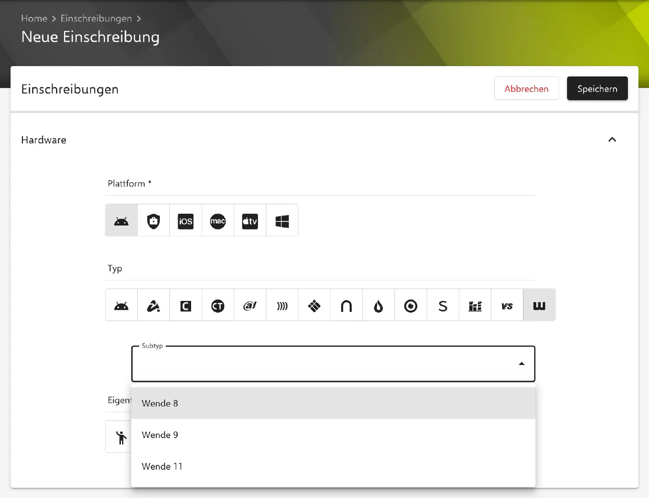Pick the sound waves type icon
This screenshot has width=649, height=498.
click(282, 305)
